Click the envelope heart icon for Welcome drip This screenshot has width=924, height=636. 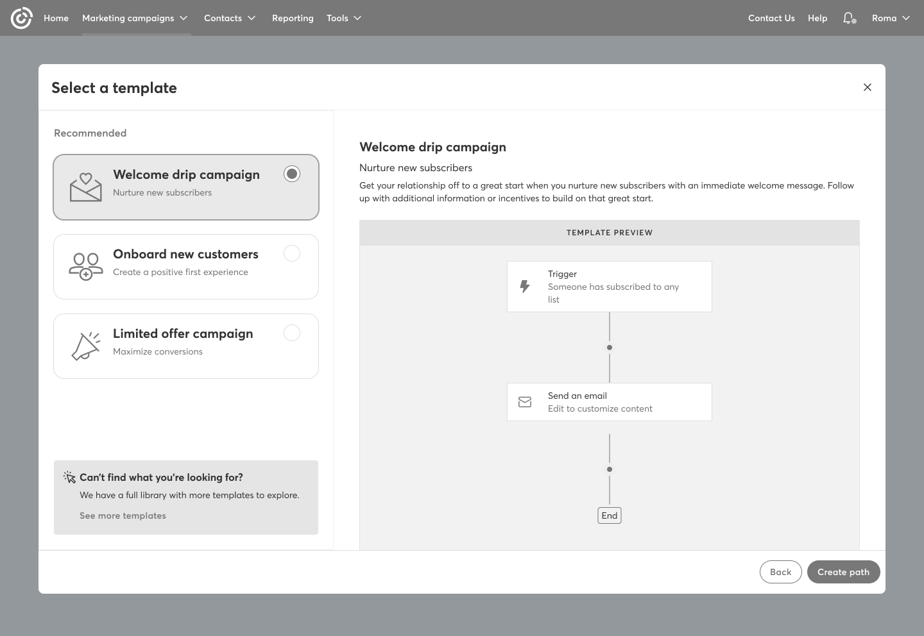(x=86, y=187)
